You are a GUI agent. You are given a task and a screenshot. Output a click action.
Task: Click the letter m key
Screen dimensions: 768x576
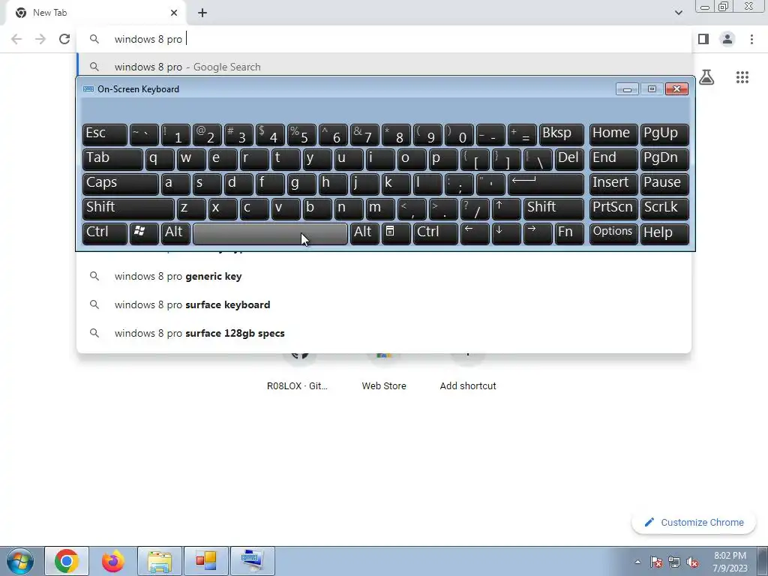pyautogui.click(x=380, y=208)
